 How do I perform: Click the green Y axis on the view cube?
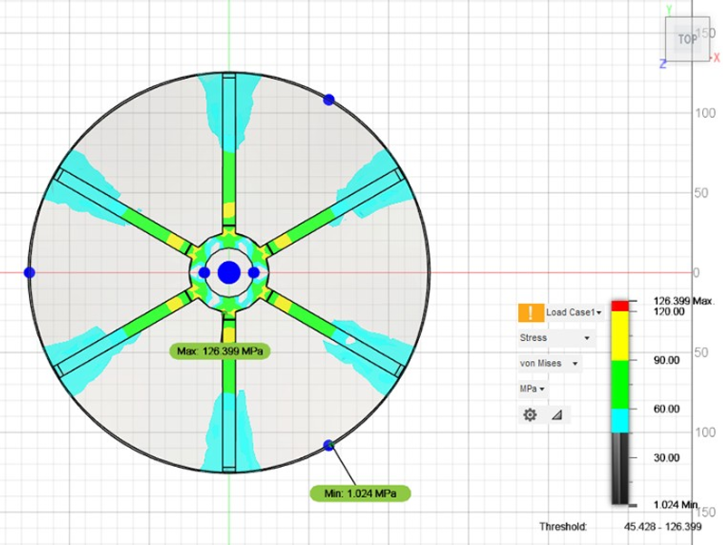[x=669, y=10]
